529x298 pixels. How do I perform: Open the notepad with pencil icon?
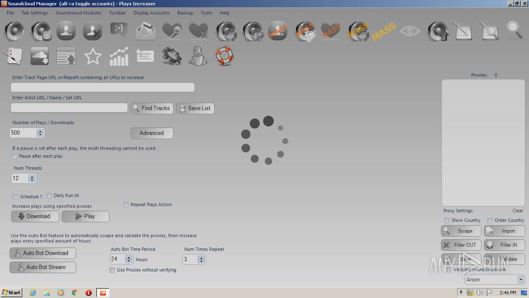point(462,31)
